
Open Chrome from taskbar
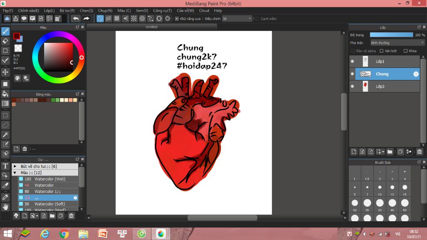coord(64,234)
